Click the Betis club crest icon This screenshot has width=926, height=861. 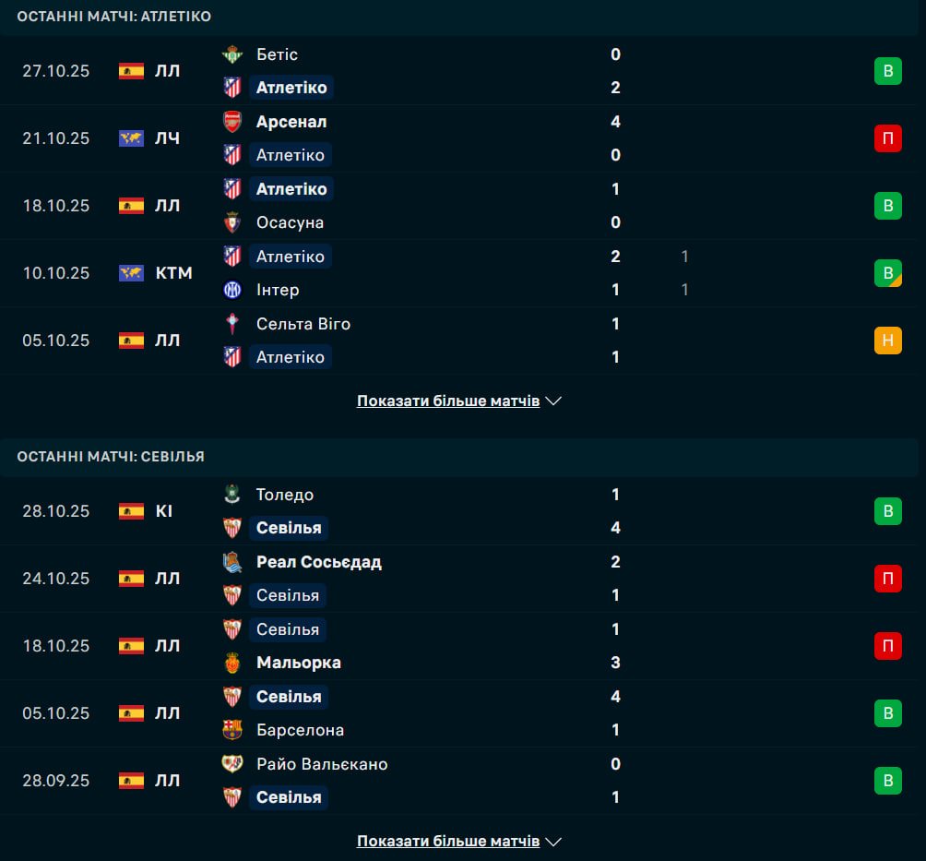[232, 54]
